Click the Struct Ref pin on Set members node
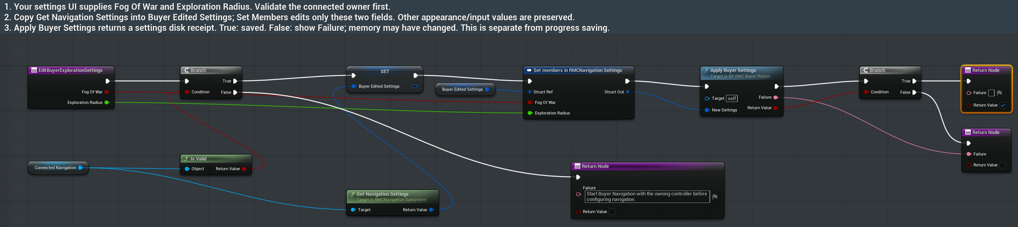The image size is (1018, 227). 529,92
